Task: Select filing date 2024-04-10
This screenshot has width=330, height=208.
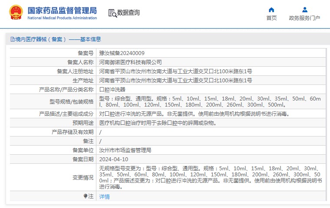Action: click(114, 159)
